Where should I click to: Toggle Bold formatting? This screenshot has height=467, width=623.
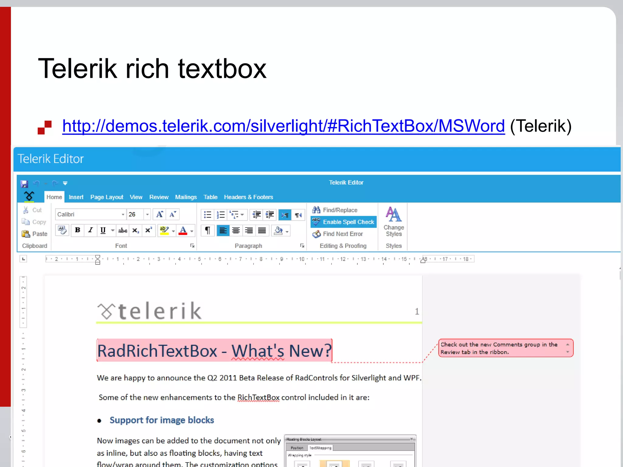pyautogui.click(x=78, y=230)
